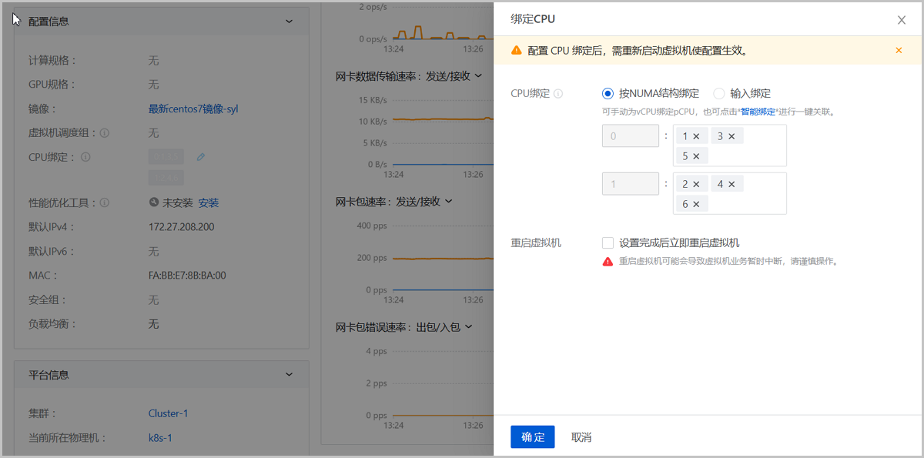This screenshot has height=458, width=924.
Task: Open the 最新centos7镜像-syl image link
Action: (x=193, y=109)
